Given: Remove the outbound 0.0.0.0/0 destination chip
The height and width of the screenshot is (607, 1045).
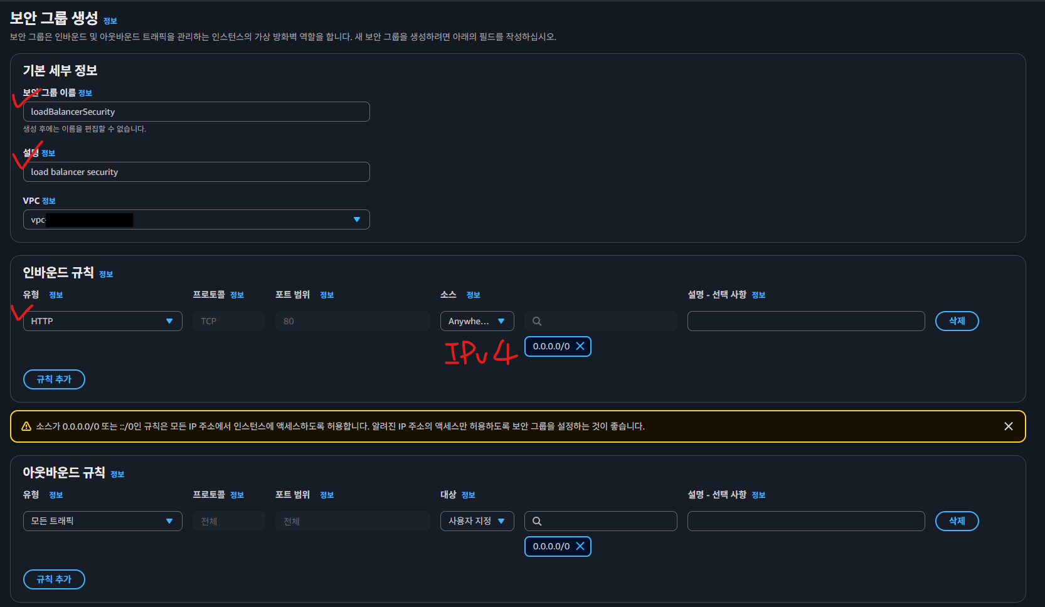Looking at the screenshot, I should click(580, 546).
